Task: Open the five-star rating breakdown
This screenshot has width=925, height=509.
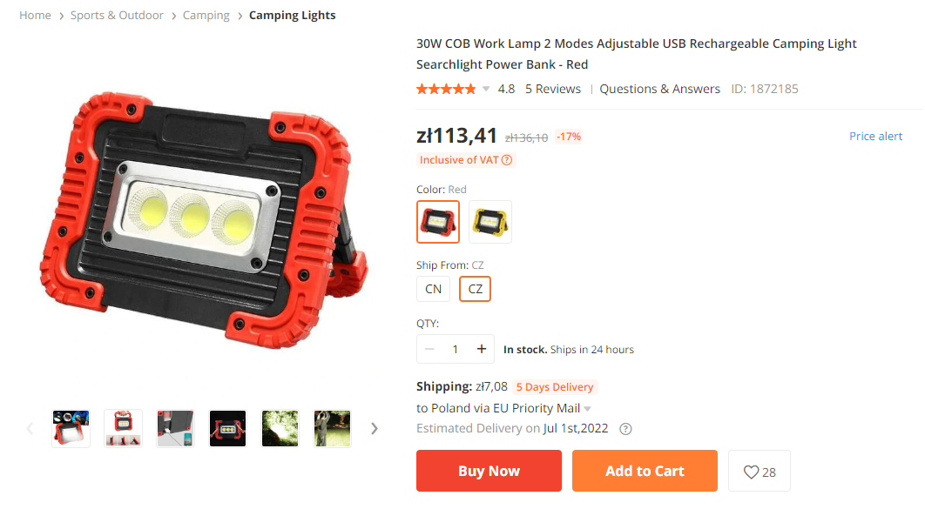Action: pos(445,89)
